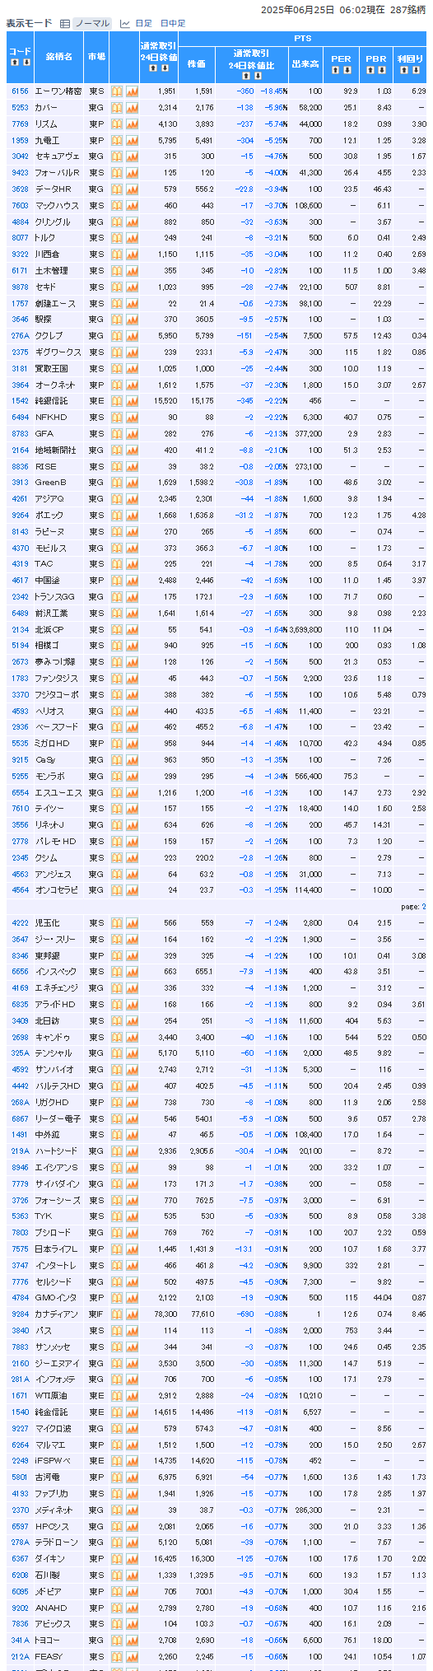Sort 24日終値比 column descending arrow
Viewport: 433px width, 1671px height.
pyautogui.click(x=258, y=76)
